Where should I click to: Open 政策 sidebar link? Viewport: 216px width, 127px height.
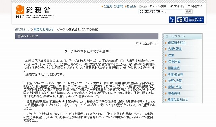[x=171, y=55]
